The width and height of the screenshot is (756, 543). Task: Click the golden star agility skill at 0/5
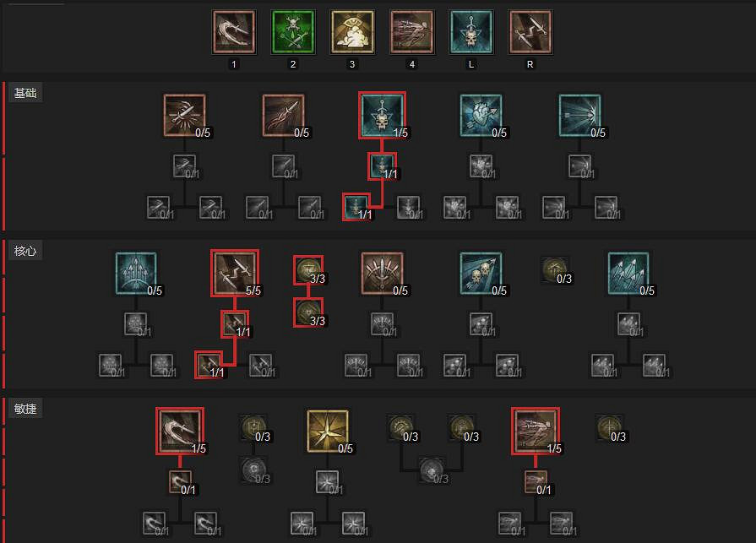click(328, 432)
